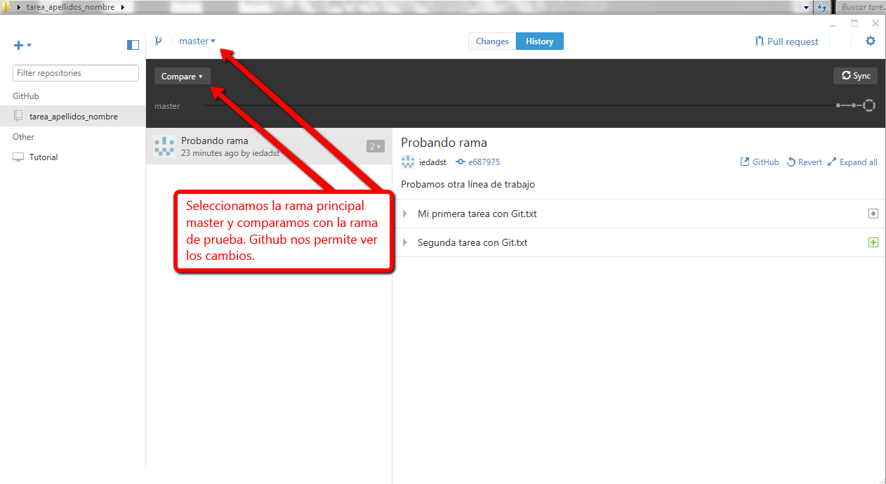886x484 pixels.
Task: Click the filter repositories field
Action: coord(76,73)
